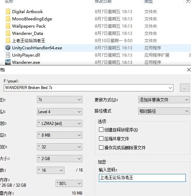
Task: Select the Digital Artbook folder name
Action: pos(28,12)
